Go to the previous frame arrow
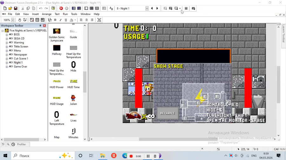286x160 pixels. (152, 8)
